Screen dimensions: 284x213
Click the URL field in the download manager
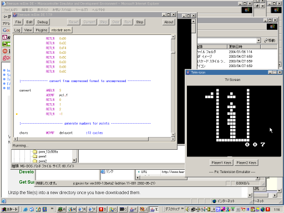click(173, 172)
